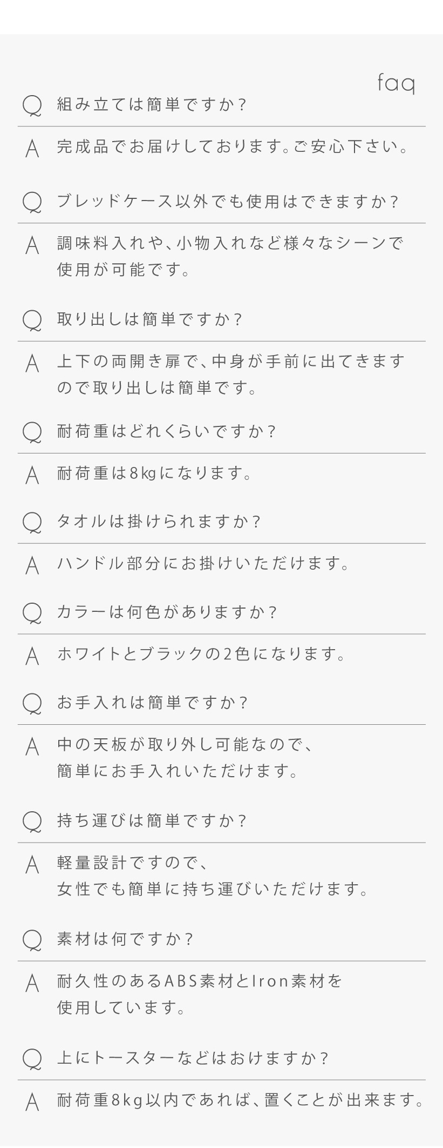The height and width of the screenshot is (1148, 443).
Task: Click the Q icon beside タオルは掛けられますか
Action: pyautogui.click(x=32, y=522)
